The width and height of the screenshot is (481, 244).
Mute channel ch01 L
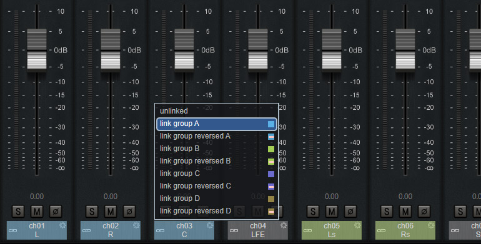click(x=37, y=211)
